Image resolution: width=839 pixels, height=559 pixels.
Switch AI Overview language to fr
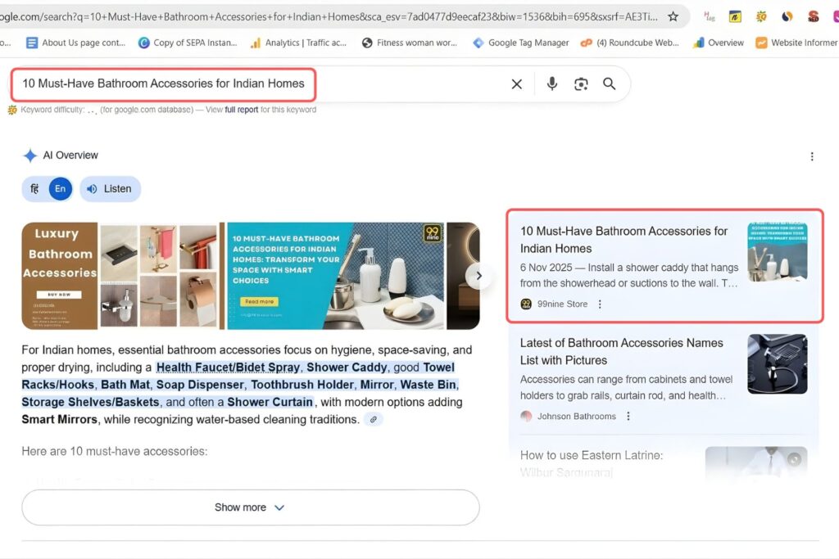pos(33,188)
